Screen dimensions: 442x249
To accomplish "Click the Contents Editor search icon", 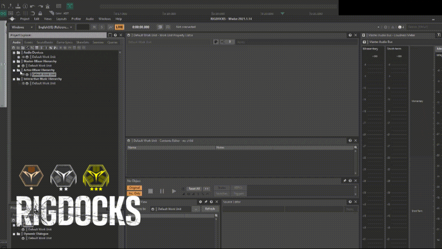I will point(355,147).
